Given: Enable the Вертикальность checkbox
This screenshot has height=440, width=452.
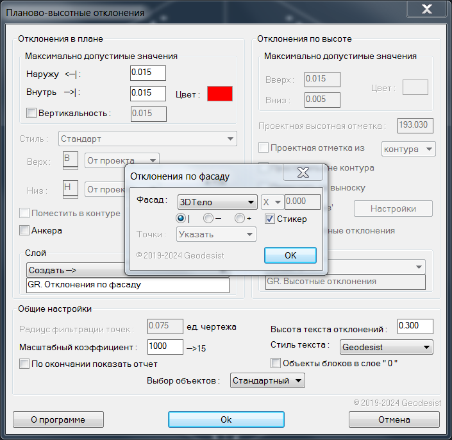Looking at the screenshot, I should point(31,114).
